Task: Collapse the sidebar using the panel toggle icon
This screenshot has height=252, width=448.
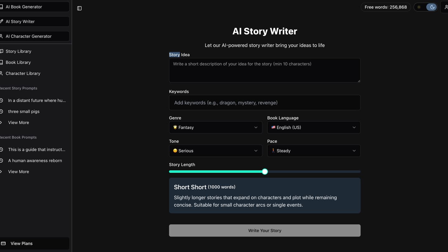Action: click(x=79, y=8)
